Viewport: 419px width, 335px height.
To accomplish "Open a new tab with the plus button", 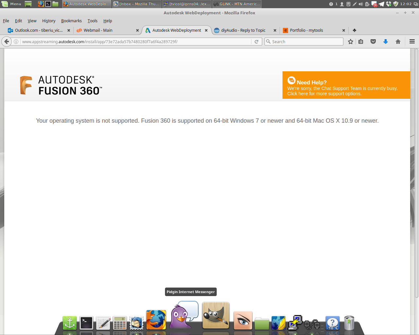I will (x=355, y=30).
